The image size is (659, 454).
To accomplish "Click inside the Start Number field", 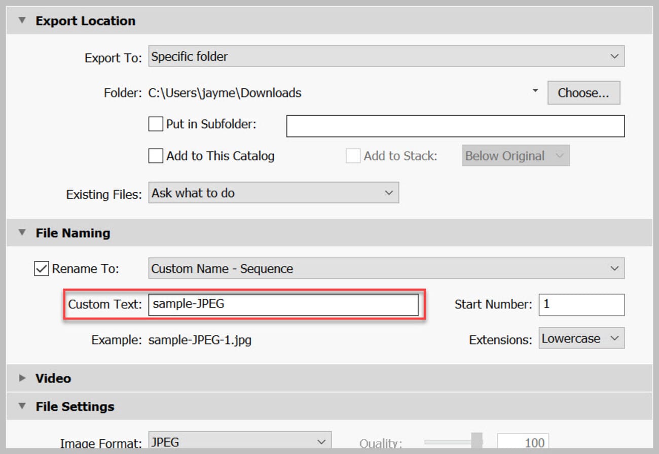I will point(581,304).
